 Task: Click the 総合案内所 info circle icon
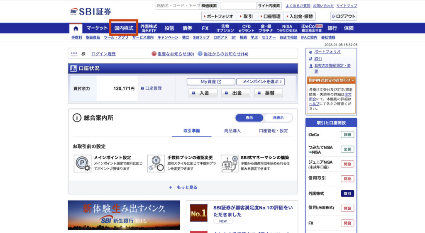pyautogui.click(x=77, y=118)
